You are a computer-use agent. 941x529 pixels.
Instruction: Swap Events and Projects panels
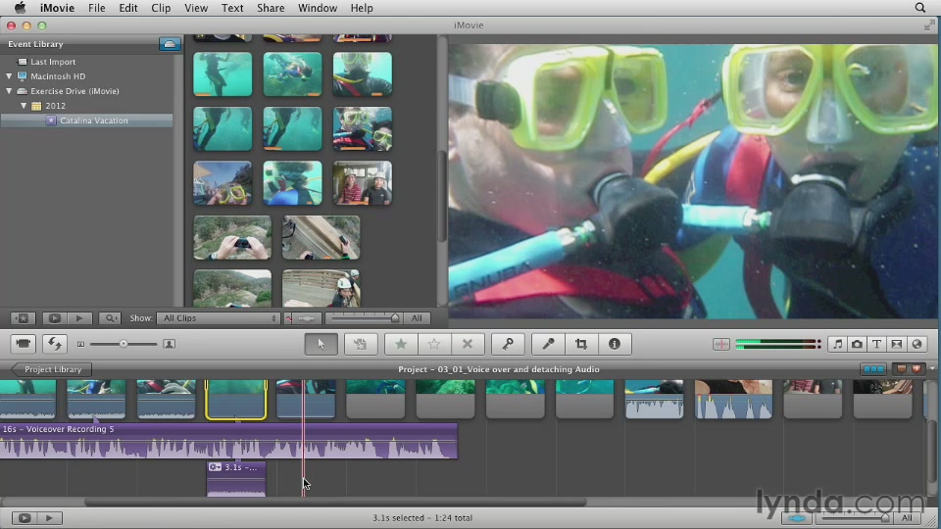[55, 344]
